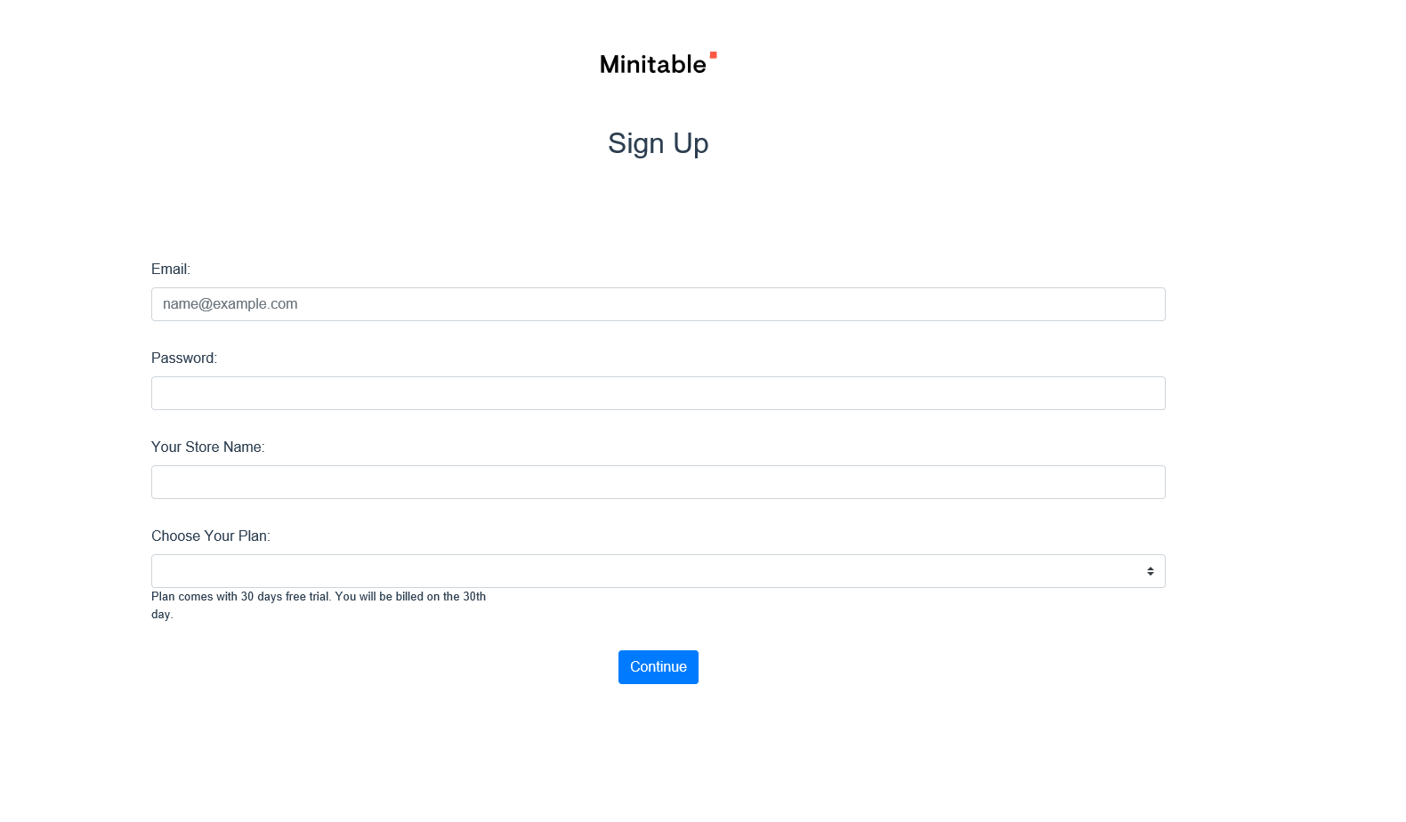Viewport: 1406px width, 822px height.
Task: Click the Sign Up heading
Action: click(x=659, y=143)
